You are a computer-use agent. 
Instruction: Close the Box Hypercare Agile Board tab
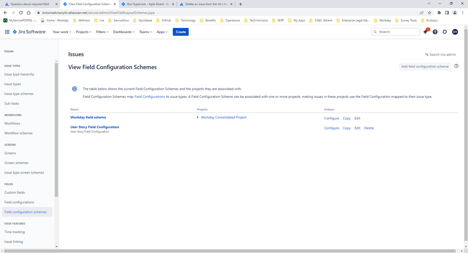point(173,4)
